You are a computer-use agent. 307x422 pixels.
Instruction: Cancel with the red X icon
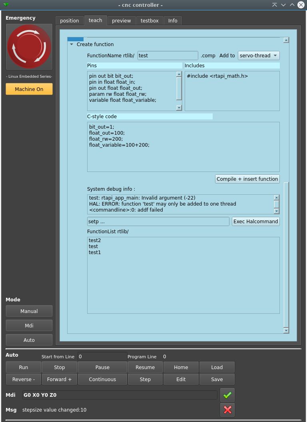point(227,410)
